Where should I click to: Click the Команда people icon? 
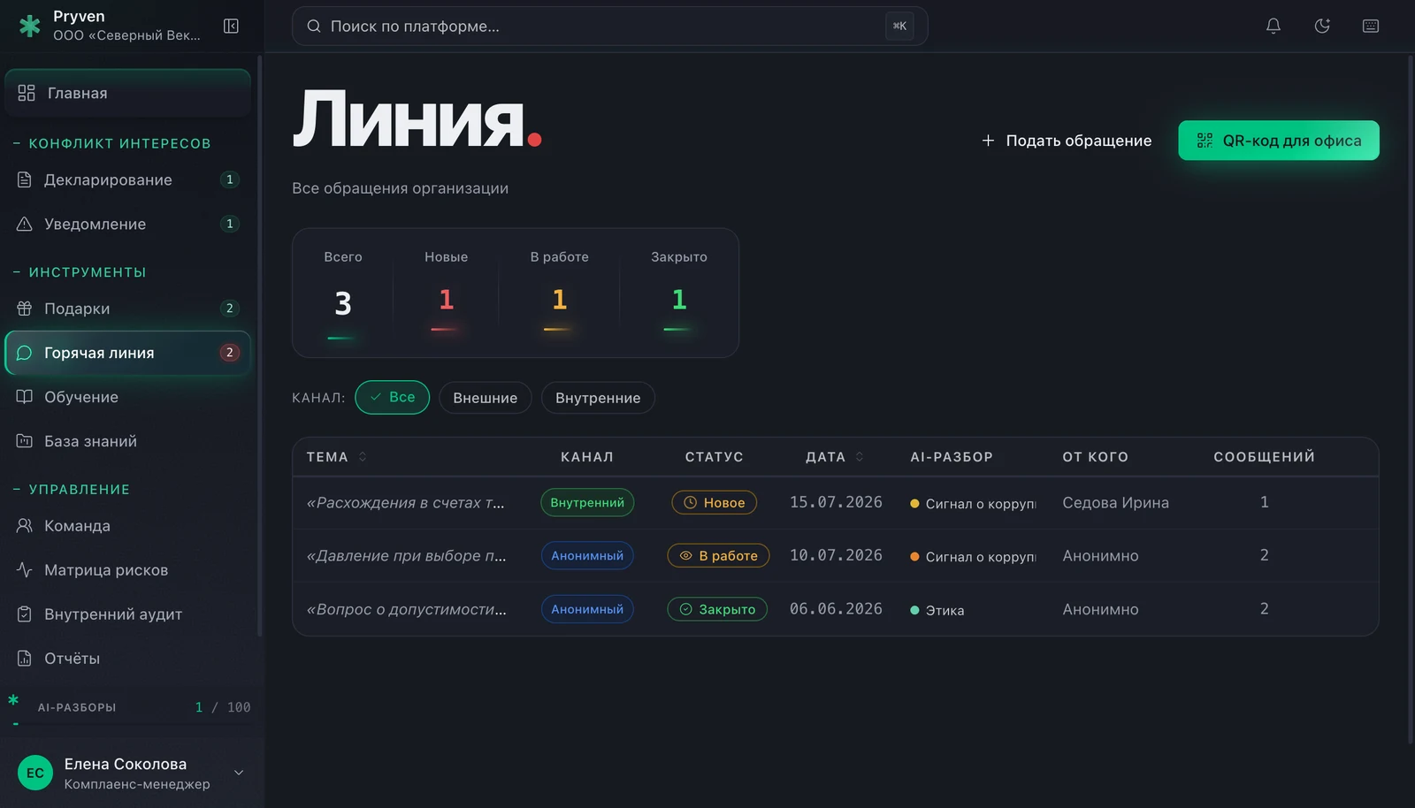pos(25,526)
